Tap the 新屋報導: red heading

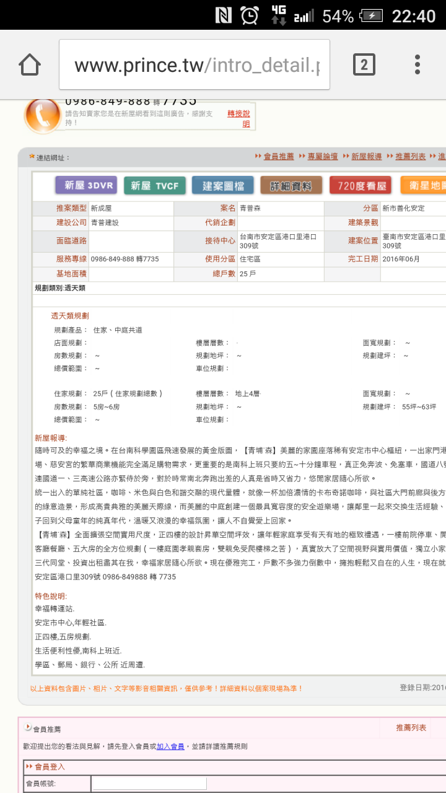pyautogui.click(x=51, y=437)
